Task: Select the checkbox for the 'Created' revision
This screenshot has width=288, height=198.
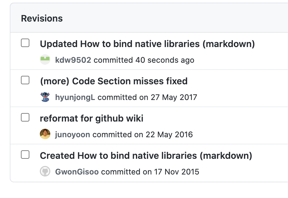Action: click(x=25, y=154)
